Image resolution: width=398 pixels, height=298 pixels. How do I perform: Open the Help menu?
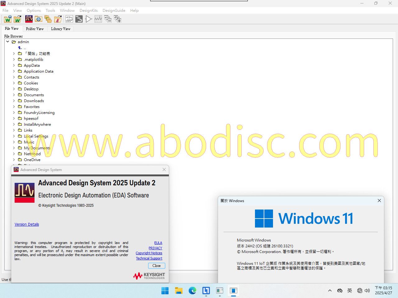[x=134, y=11]
